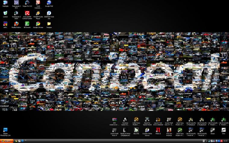
Task: Open Vegas Pro 9.0 shortcut
Action: [x=27, y=4]
